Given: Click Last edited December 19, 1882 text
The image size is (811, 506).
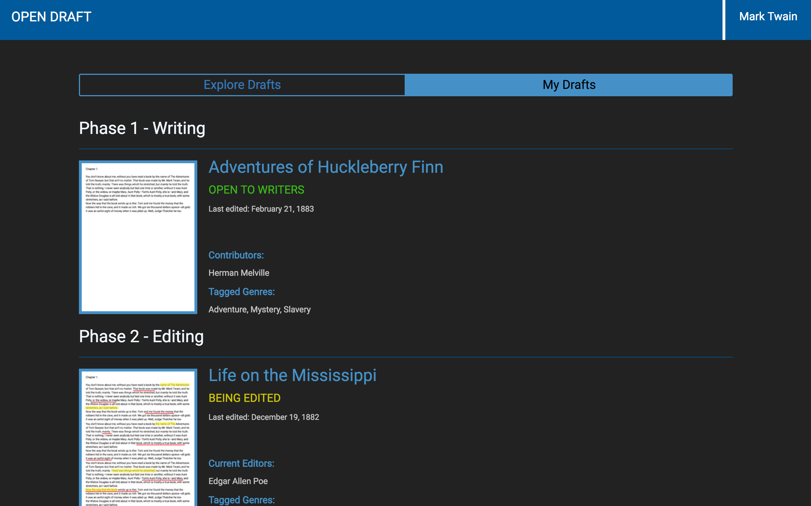Looking at the screenshot, I should coord(264,417).
